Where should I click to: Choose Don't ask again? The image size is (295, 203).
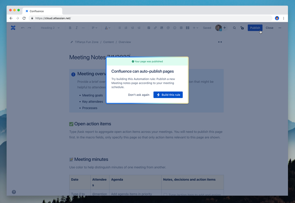coord(139,95)
